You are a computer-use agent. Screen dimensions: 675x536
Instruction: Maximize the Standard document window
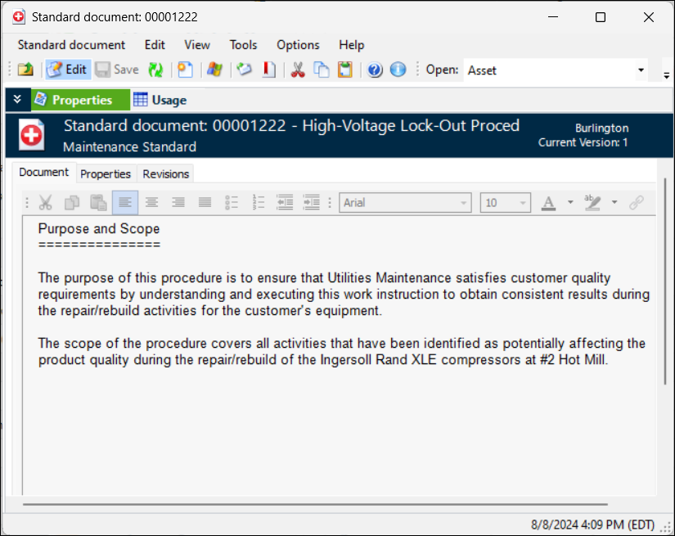tap(600, 17)
